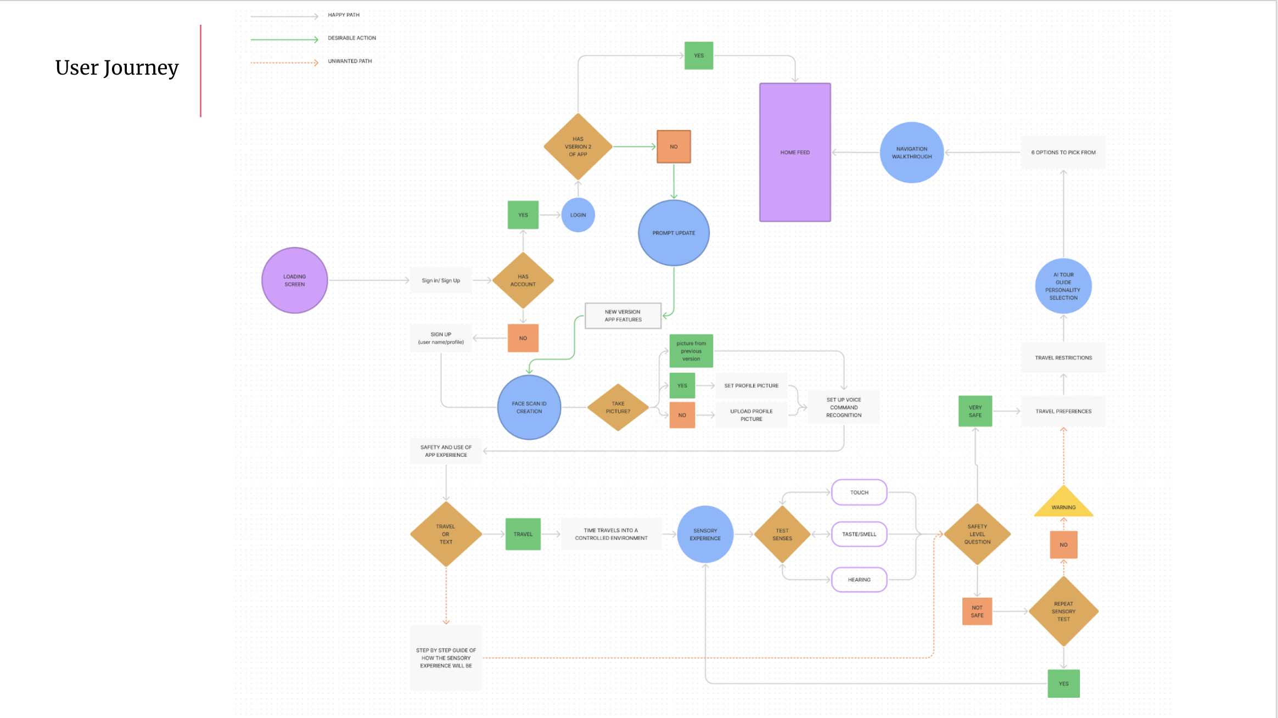
Task: Click the Sign in/ Sign Up box
Action: pos(441,281)
